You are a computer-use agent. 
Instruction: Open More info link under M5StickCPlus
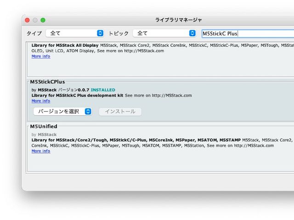pyautogui.click(x=41, y=101)
